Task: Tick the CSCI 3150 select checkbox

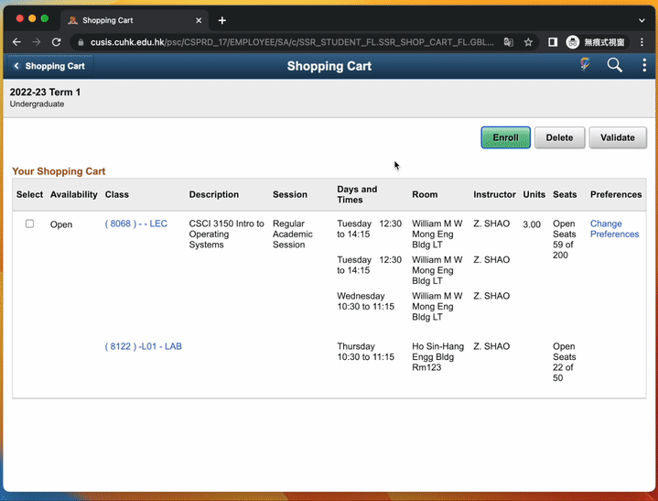Action: [x=30, y=223]
